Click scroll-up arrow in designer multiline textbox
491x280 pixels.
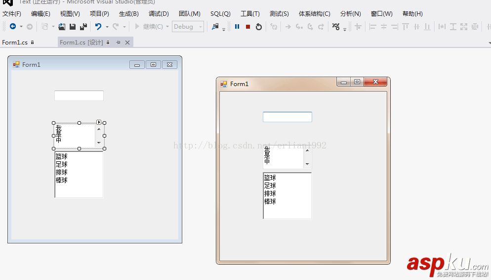click(99, 129)
